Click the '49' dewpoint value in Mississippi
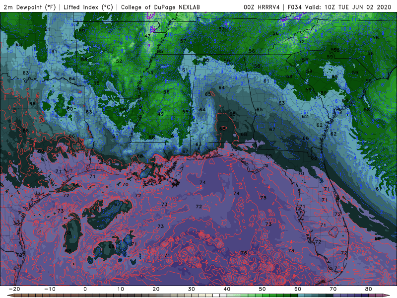 tap(161, 114)
